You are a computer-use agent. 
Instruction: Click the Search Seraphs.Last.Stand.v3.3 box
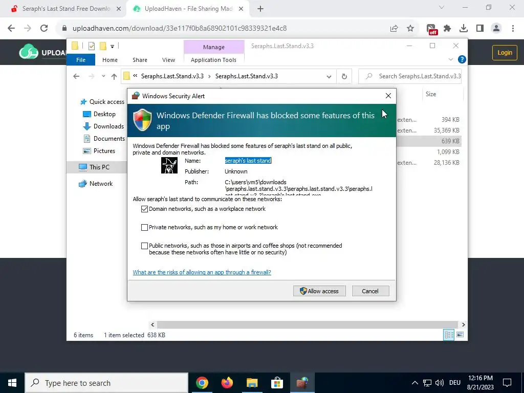(410, 76)
